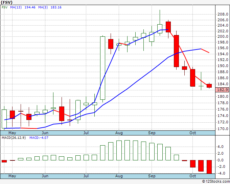Click the Aug label on price chart axis

(x=119, y=133)
